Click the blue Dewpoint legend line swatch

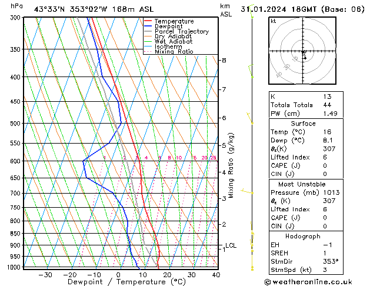(x=148, y=26)
